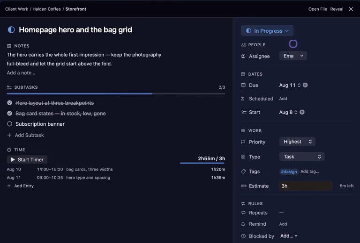This screenshot has height=243, width=360.
Task: Click the 2/3 subtask count
Action: 222,87
